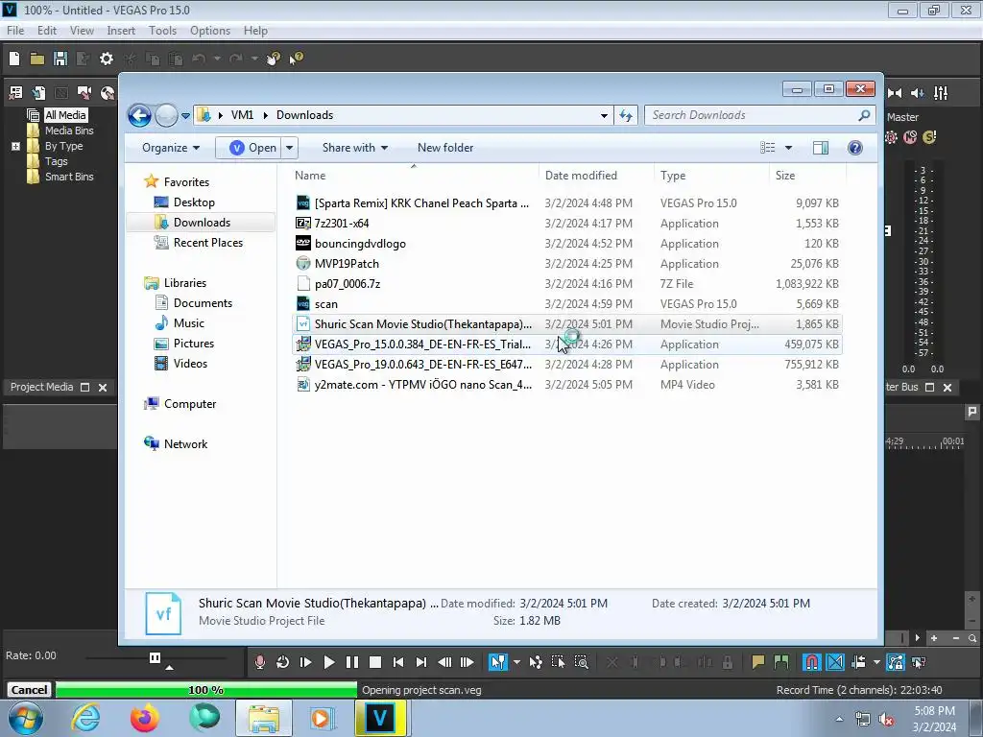This screenshot has width=983, height=737.
Task: Open the Insert menu
Action: click(121, 30)
